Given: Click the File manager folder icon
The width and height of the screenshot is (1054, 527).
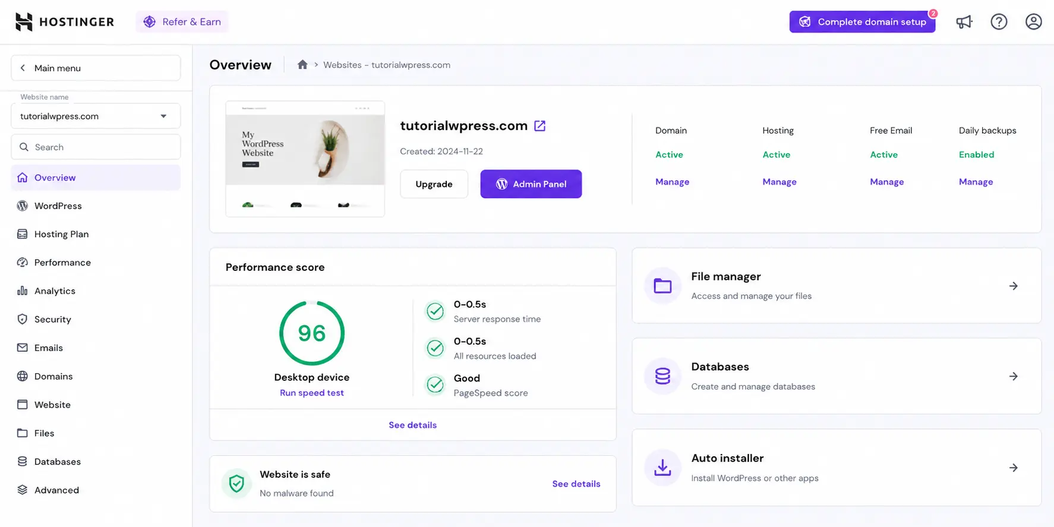Looking at the screenshot, I should pos(662,286).
